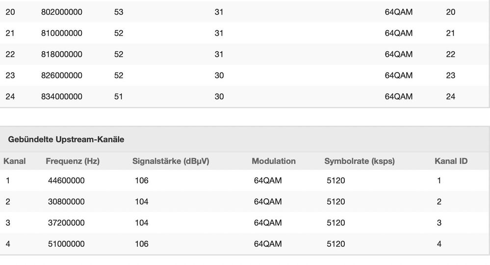Select downstream frequency 834000000 row
Image resolution: width=490 pixels, height=265 pixels.
[x=245, y=97]
